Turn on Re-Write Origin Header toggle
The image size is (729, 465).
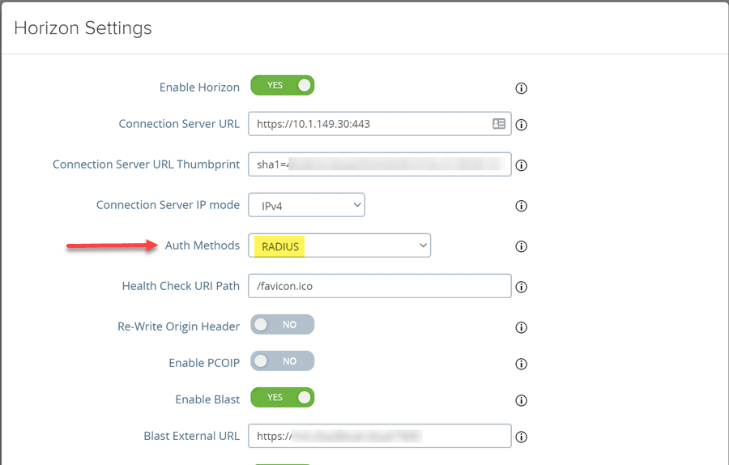pyautogui.click(x=282, y=325)
